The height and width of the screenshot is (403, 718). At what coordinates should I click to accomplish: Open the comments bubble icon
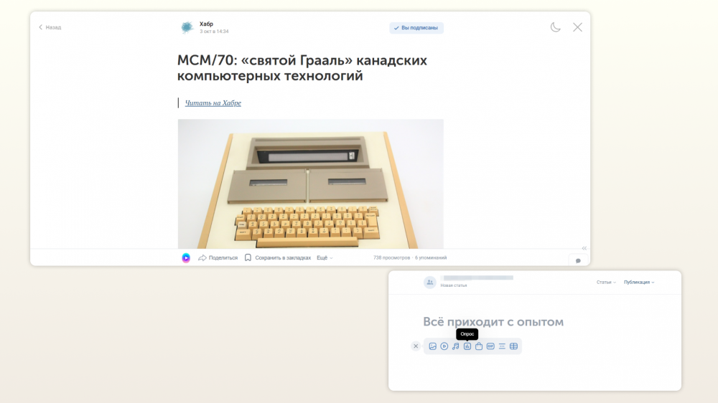578,261
